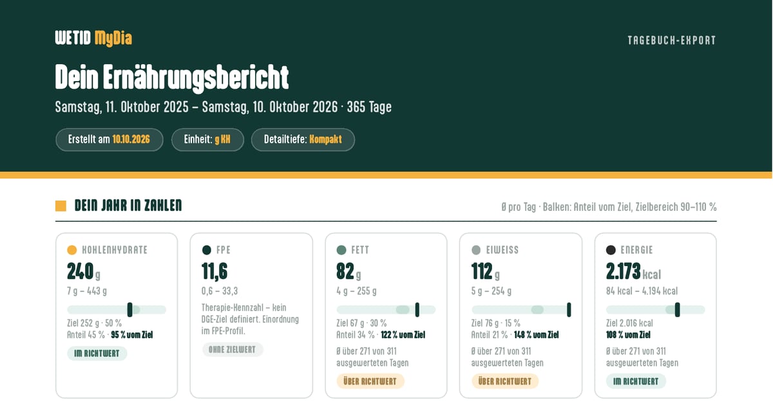Viewport: 773px width, 405px height.
Task: Click the Kohlenhydrate target bar marker
Action: (130, 310)
